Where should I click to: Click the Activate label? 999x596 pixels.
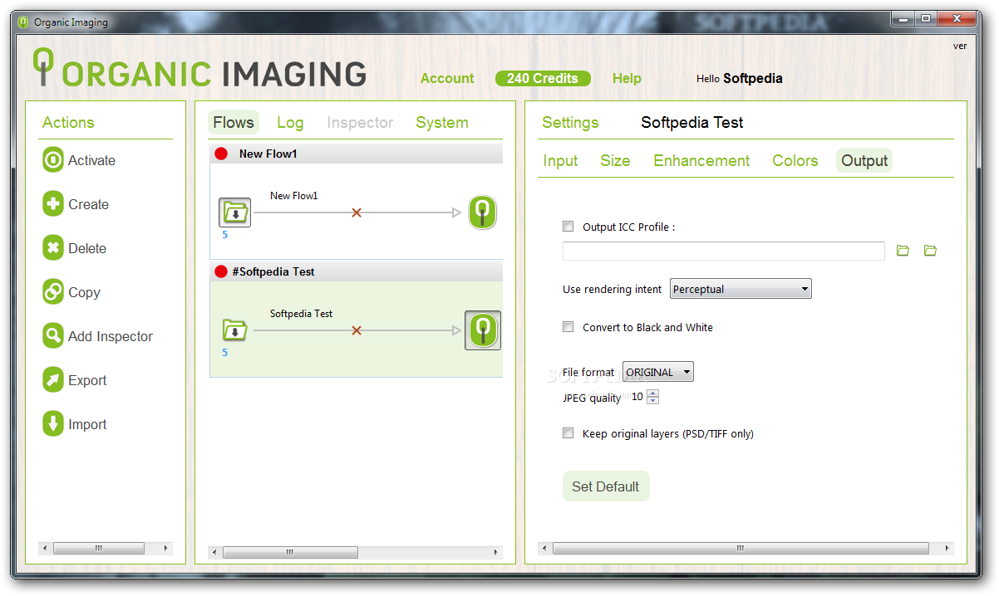(91, 160)
